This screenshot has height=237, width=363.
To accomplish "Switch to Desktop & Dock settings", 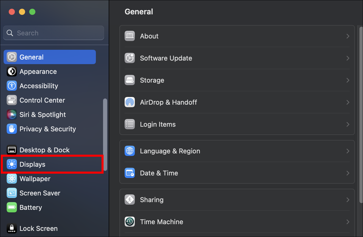I will pyautogui.click(x=45, y=150).
